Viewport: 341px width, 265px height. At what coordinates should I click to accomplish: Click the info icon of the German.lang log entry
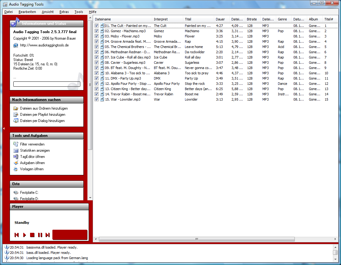point(7,258)
